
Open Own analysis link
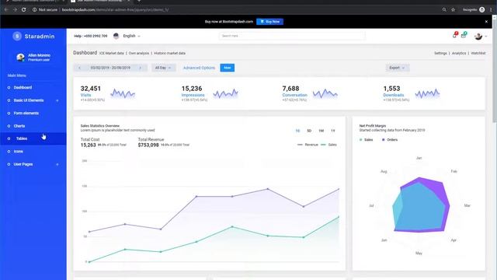point(139,54)
